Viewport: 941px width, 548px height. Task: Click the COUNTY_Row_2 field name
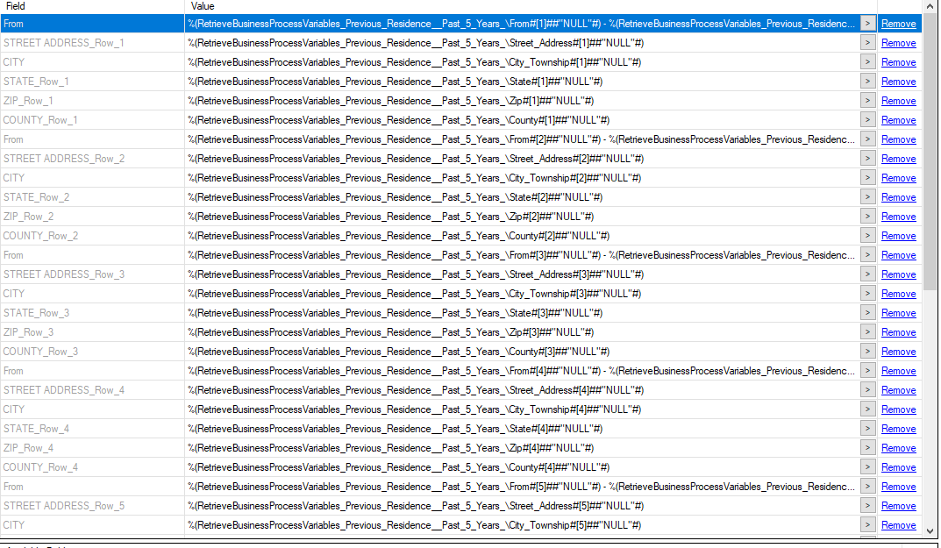coord(40,236)
